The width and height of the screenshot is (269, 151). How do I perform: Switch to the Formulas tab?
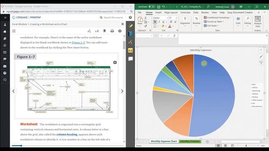click(x=185, y=13)
